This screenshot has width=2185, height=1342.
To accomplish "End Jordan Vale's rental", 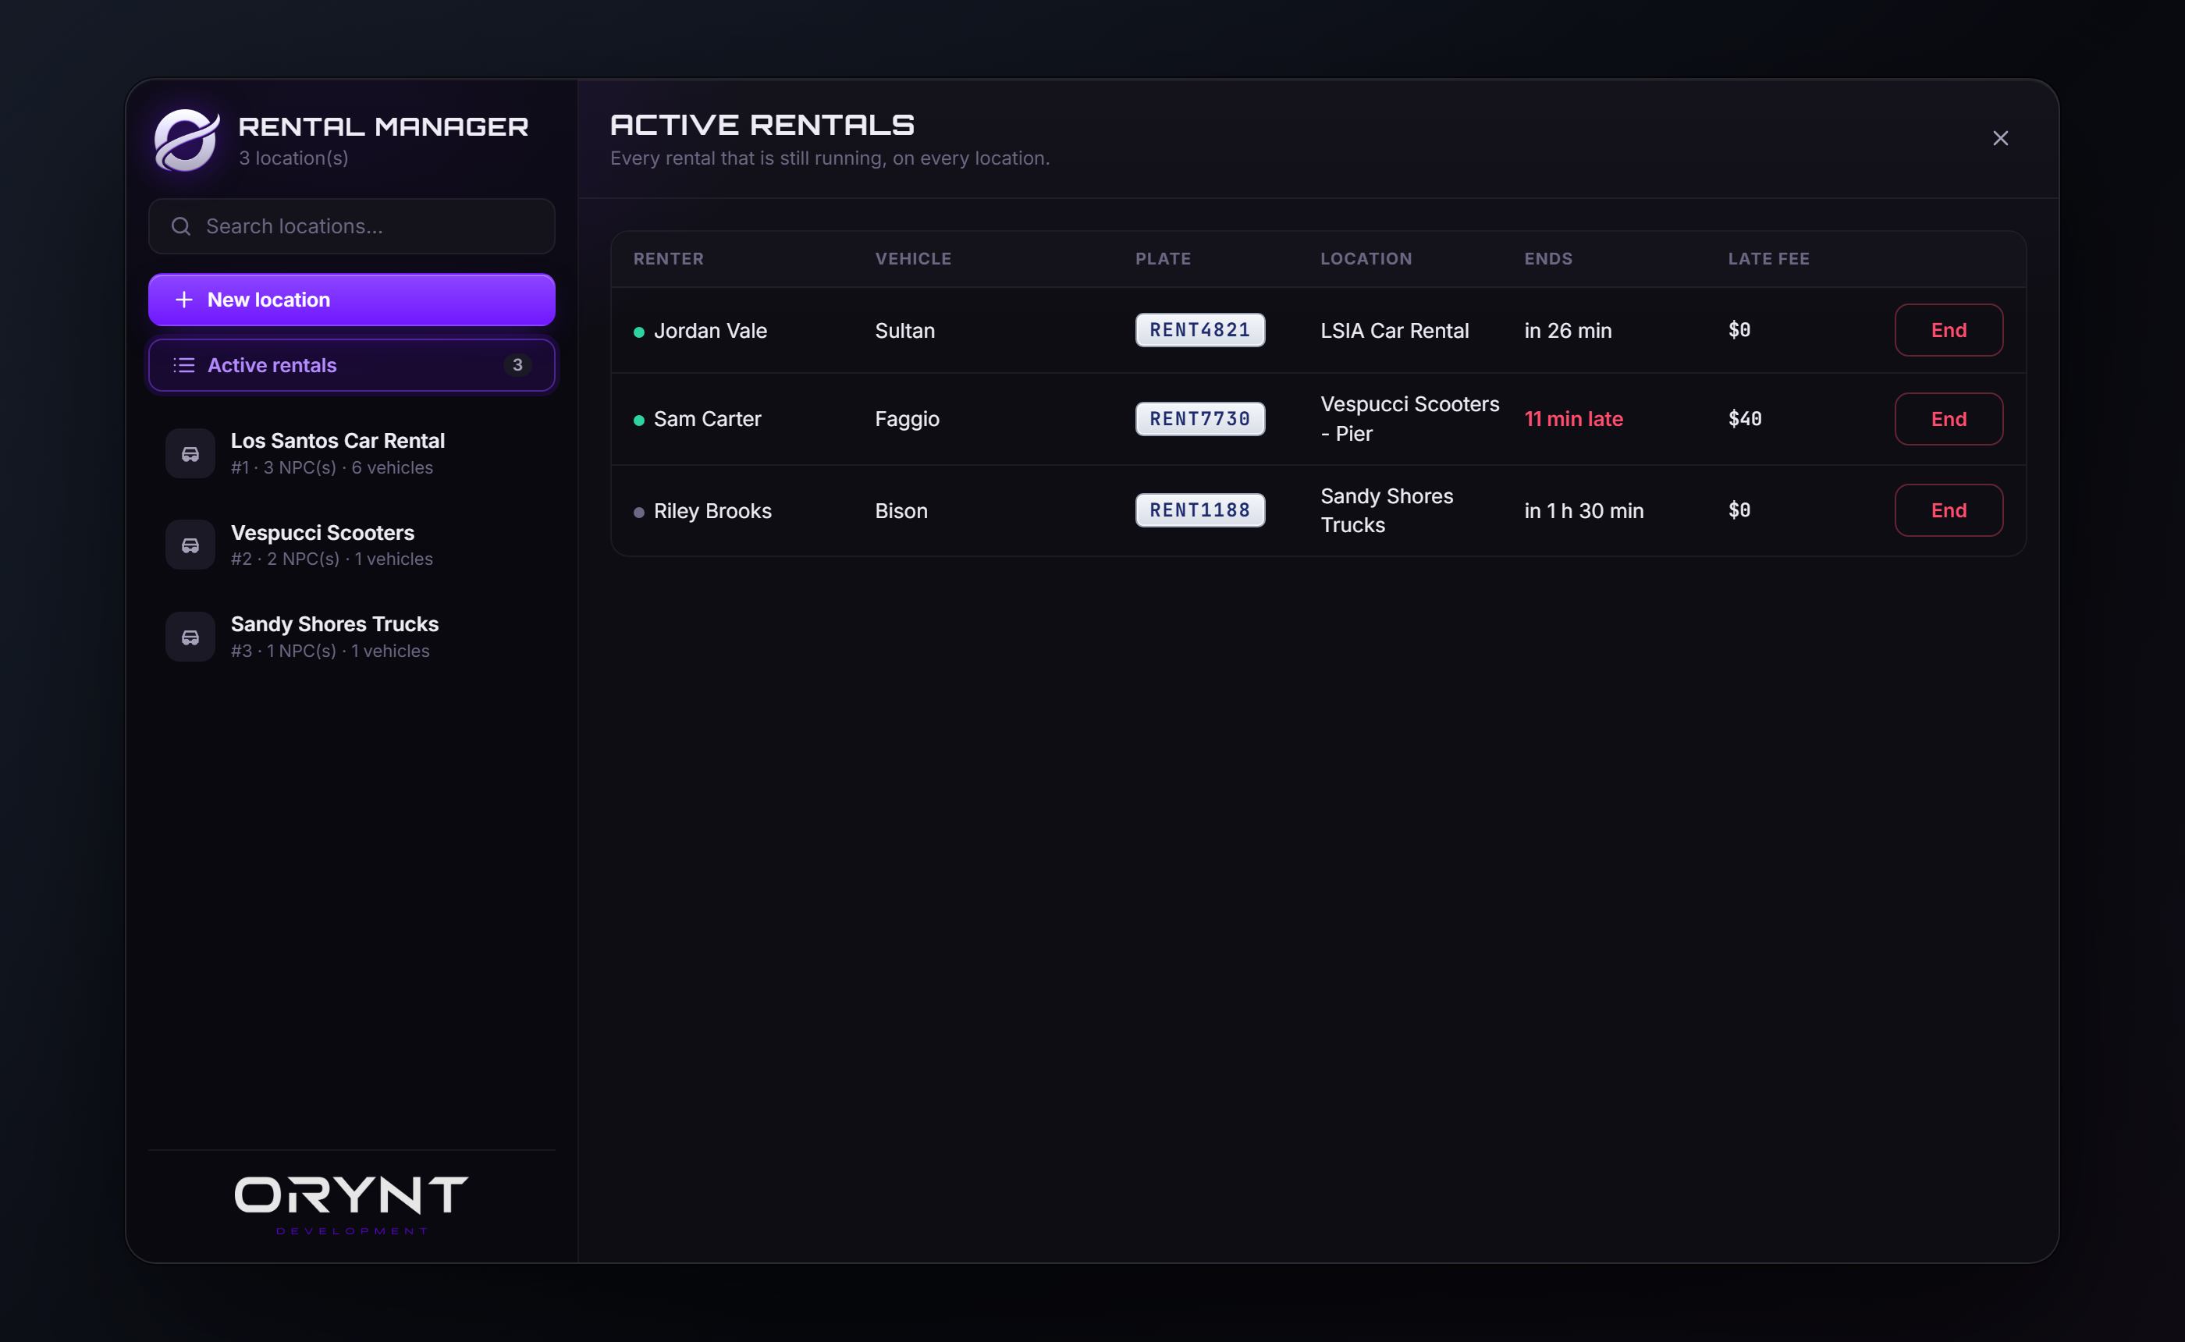I will 1949,330.
